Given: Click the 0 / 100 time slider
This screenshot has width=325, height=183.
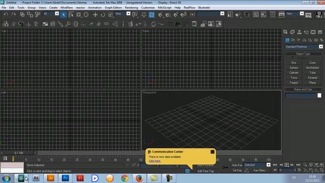Looking at the screenshot, I should 19,153.
